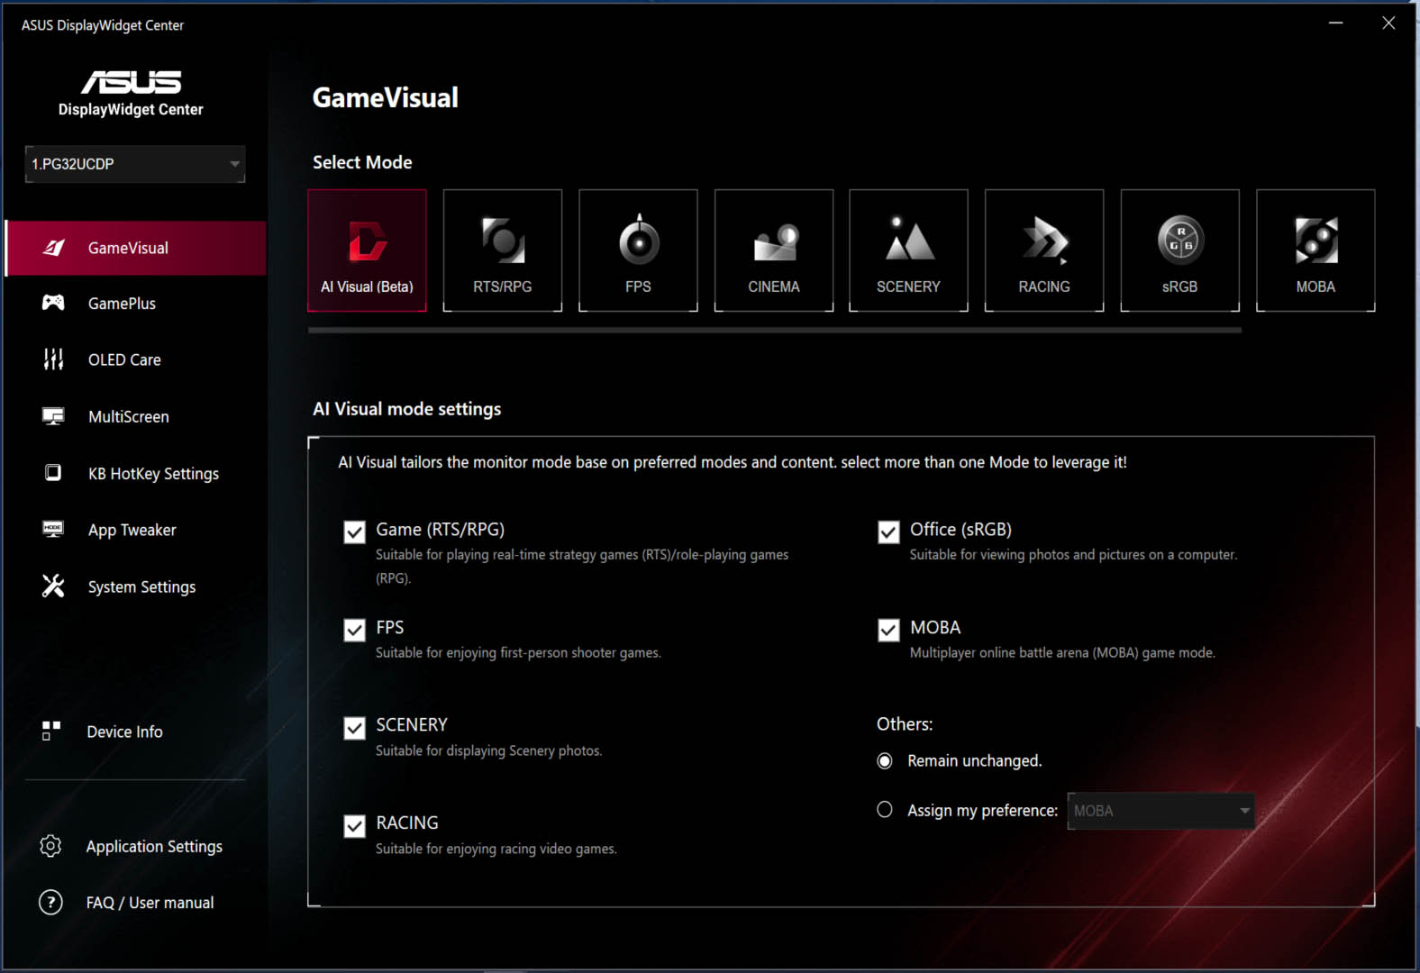
Task: Toggle the FPS checkbox in AI Visual settings
Action: (355, 630)
